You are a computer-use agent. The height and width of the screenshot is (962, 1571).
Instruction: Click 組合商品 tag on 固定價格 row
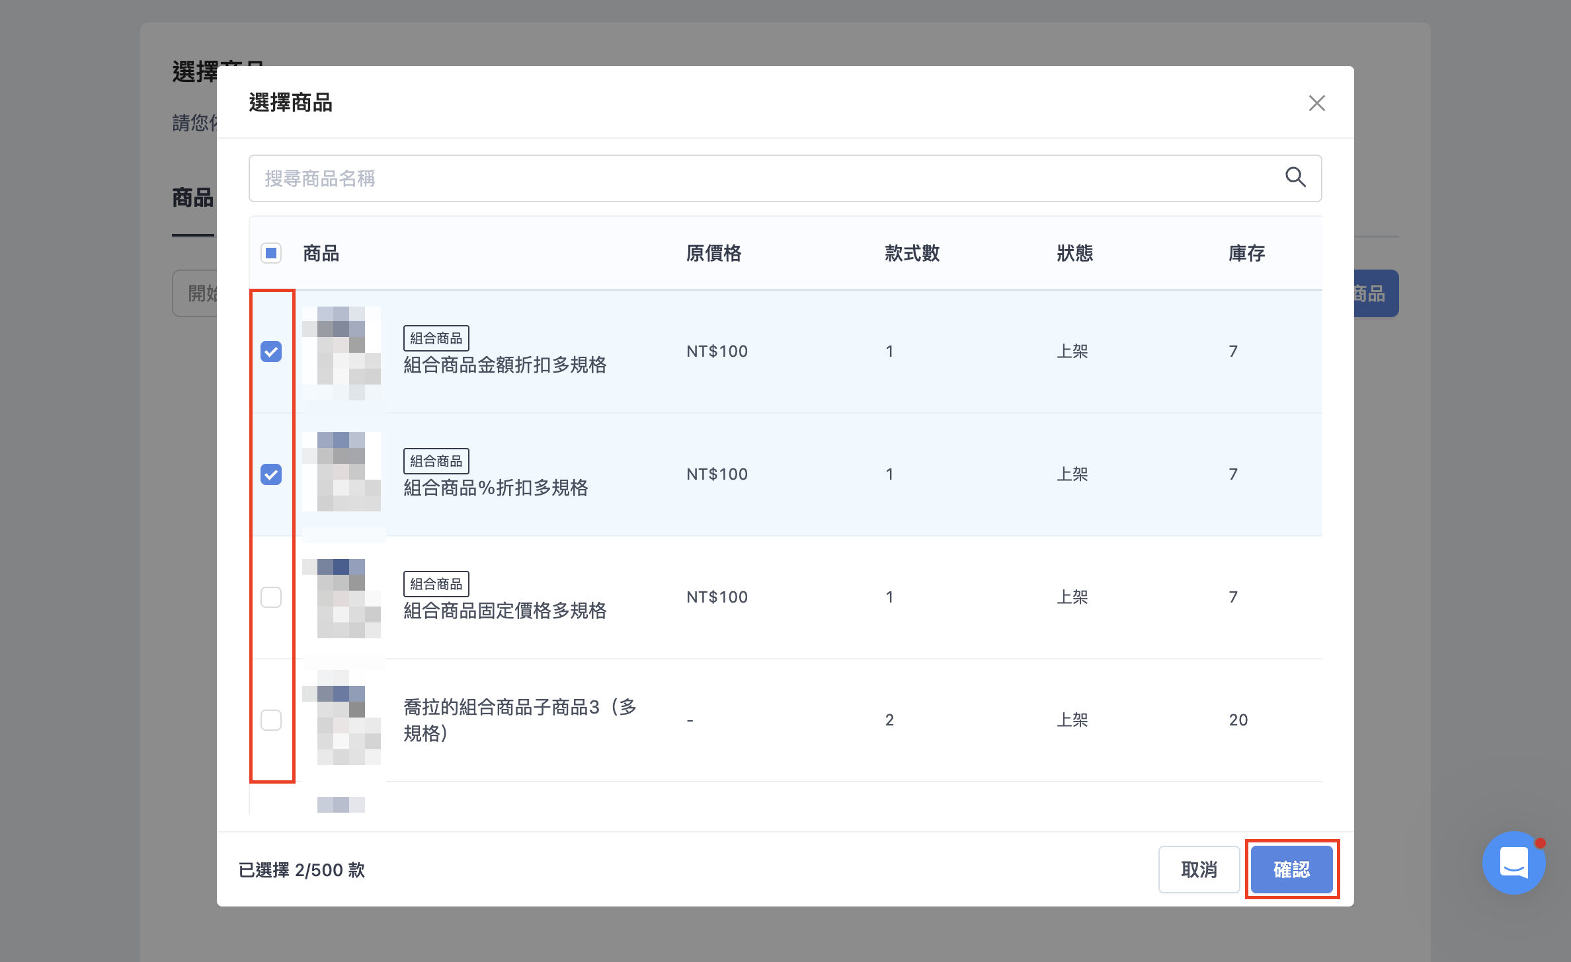tap(436, 584)
